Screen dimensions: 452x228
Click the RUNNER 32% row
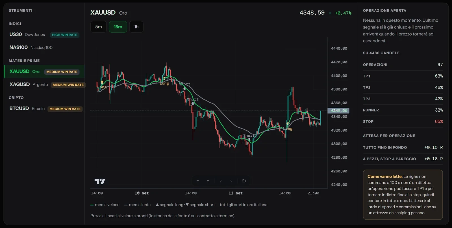[403, 110]
